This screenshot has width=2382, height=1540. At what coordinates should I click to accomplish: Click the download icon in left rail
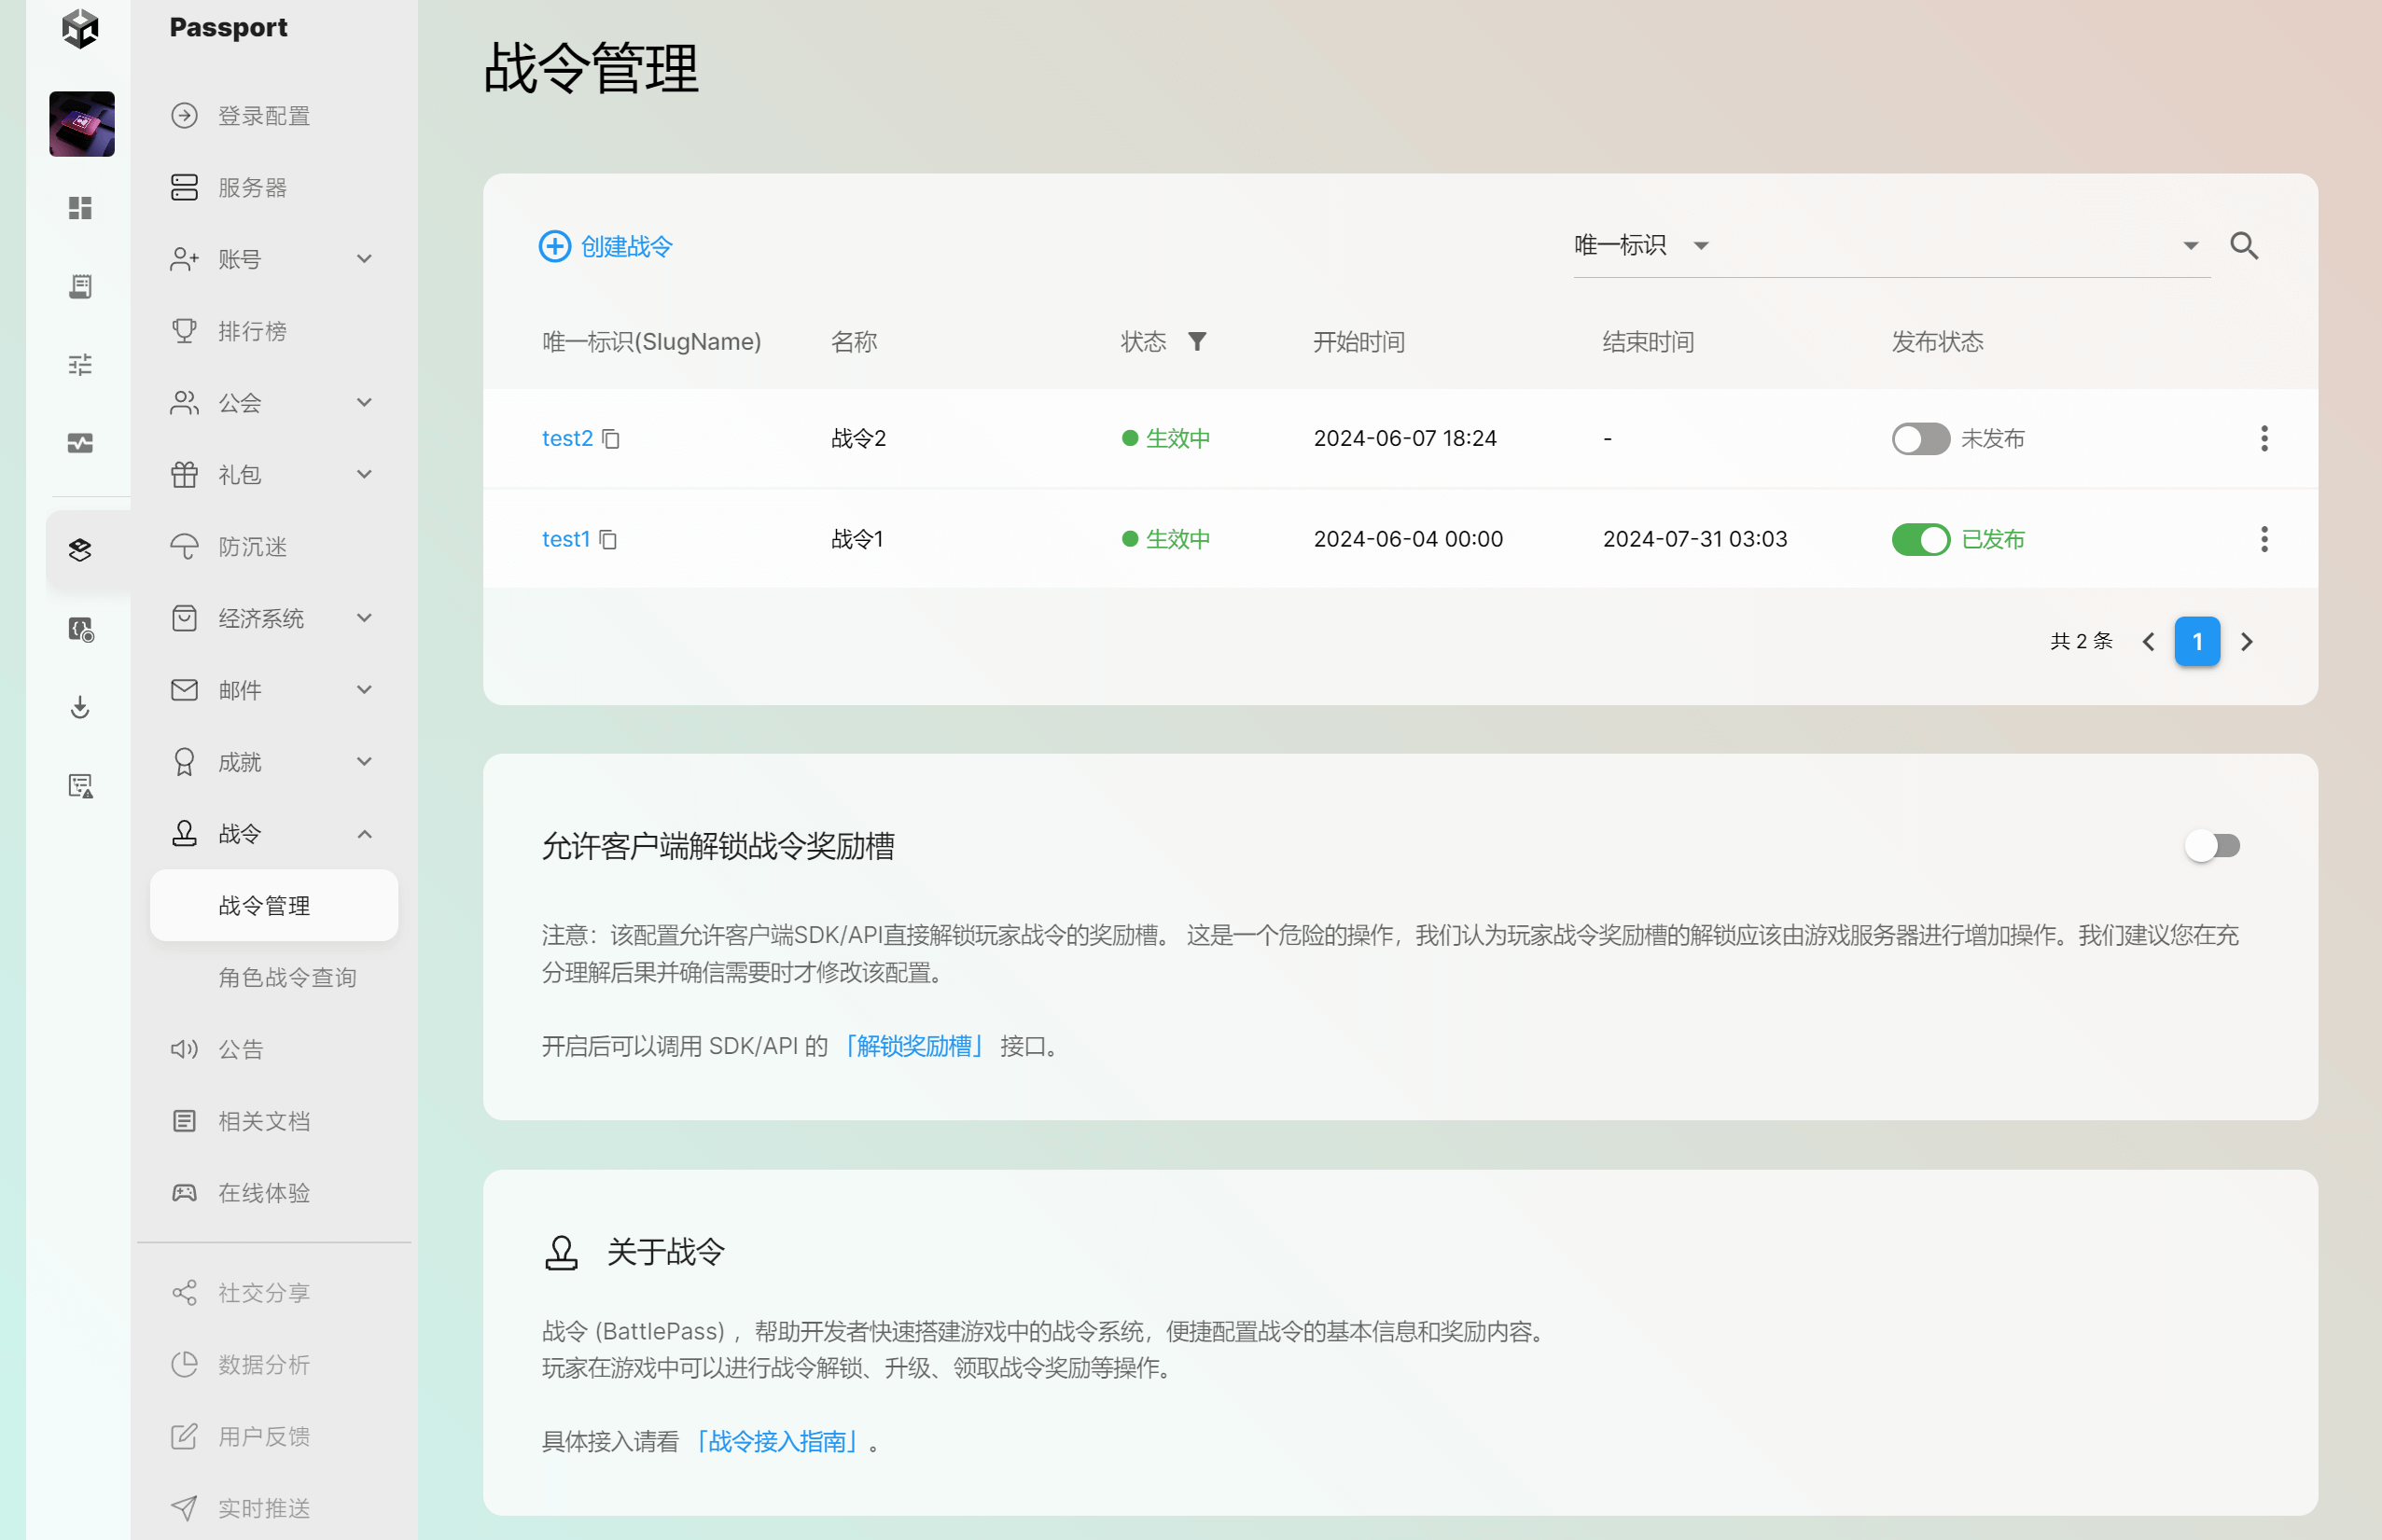point(80,708)
